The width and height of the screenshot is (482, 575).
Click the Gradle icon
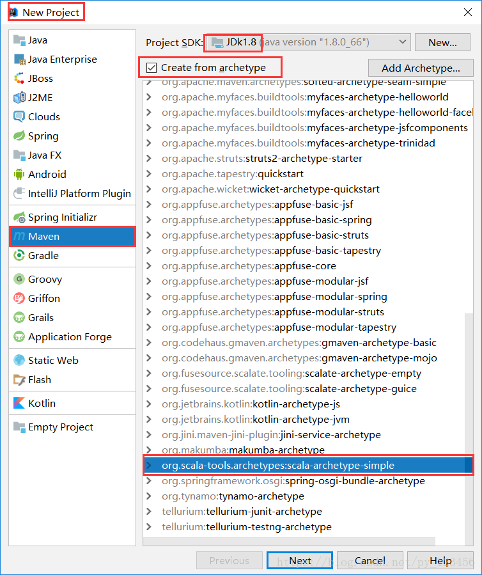[x=19, y=255]
